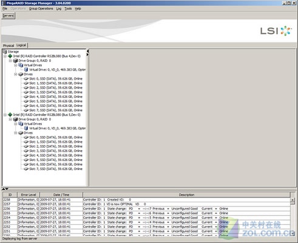Open the Group Operations menu
The width and height of the screenshot is (298, 243).
41,9
